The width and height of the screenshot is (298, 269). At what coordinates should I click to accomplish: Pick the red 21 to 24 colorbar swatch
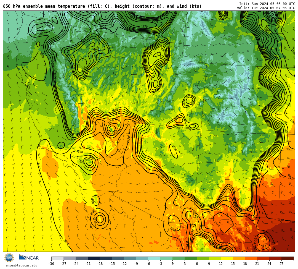[x=264, y=258]
